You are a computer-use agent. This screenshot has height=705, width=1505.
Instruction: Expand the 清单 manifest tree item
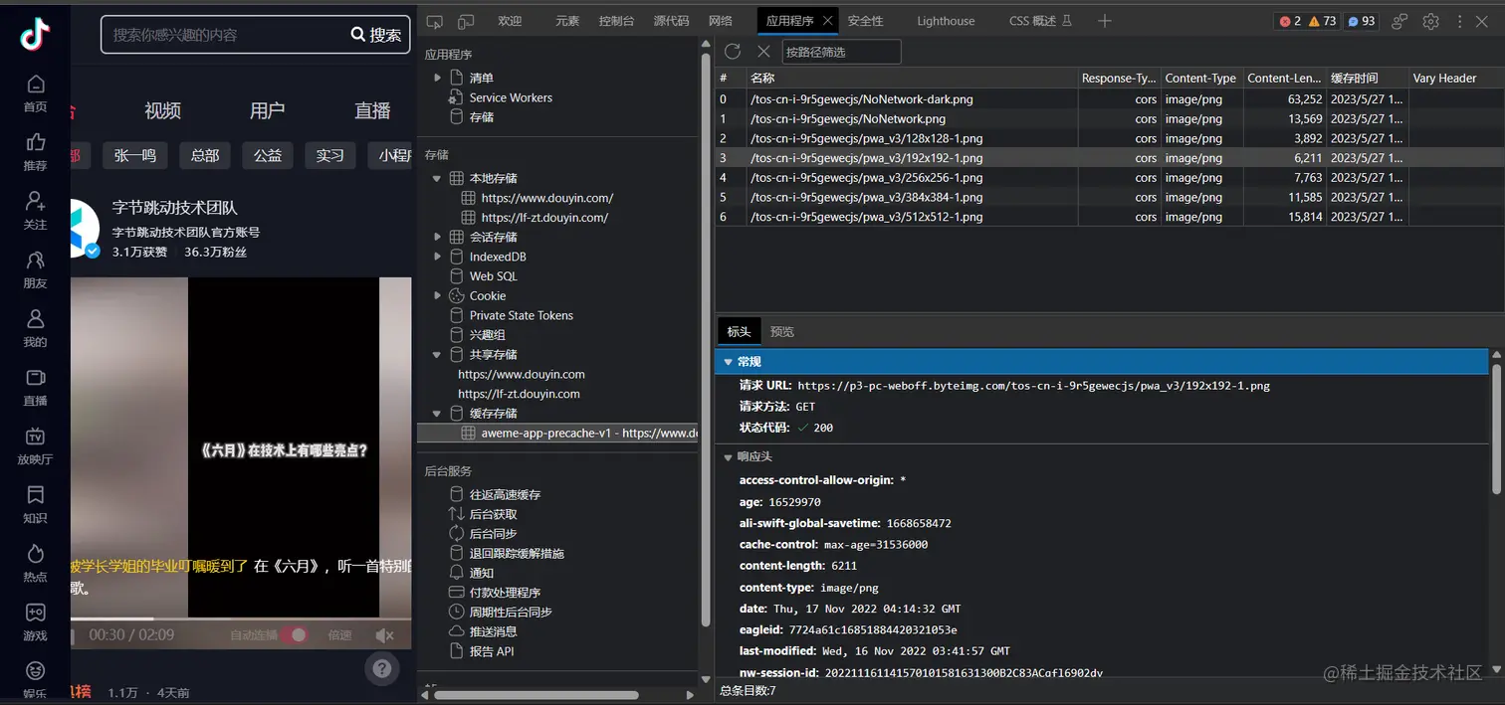click(437, 78)
